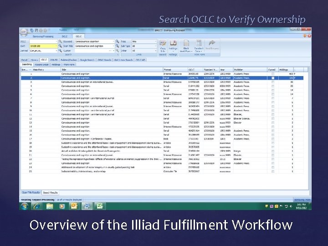Image resolution: width=328 pixels, height=246 pixels.
Task: Click the save icon in the quick access toolbar
Action: (36, 31)
